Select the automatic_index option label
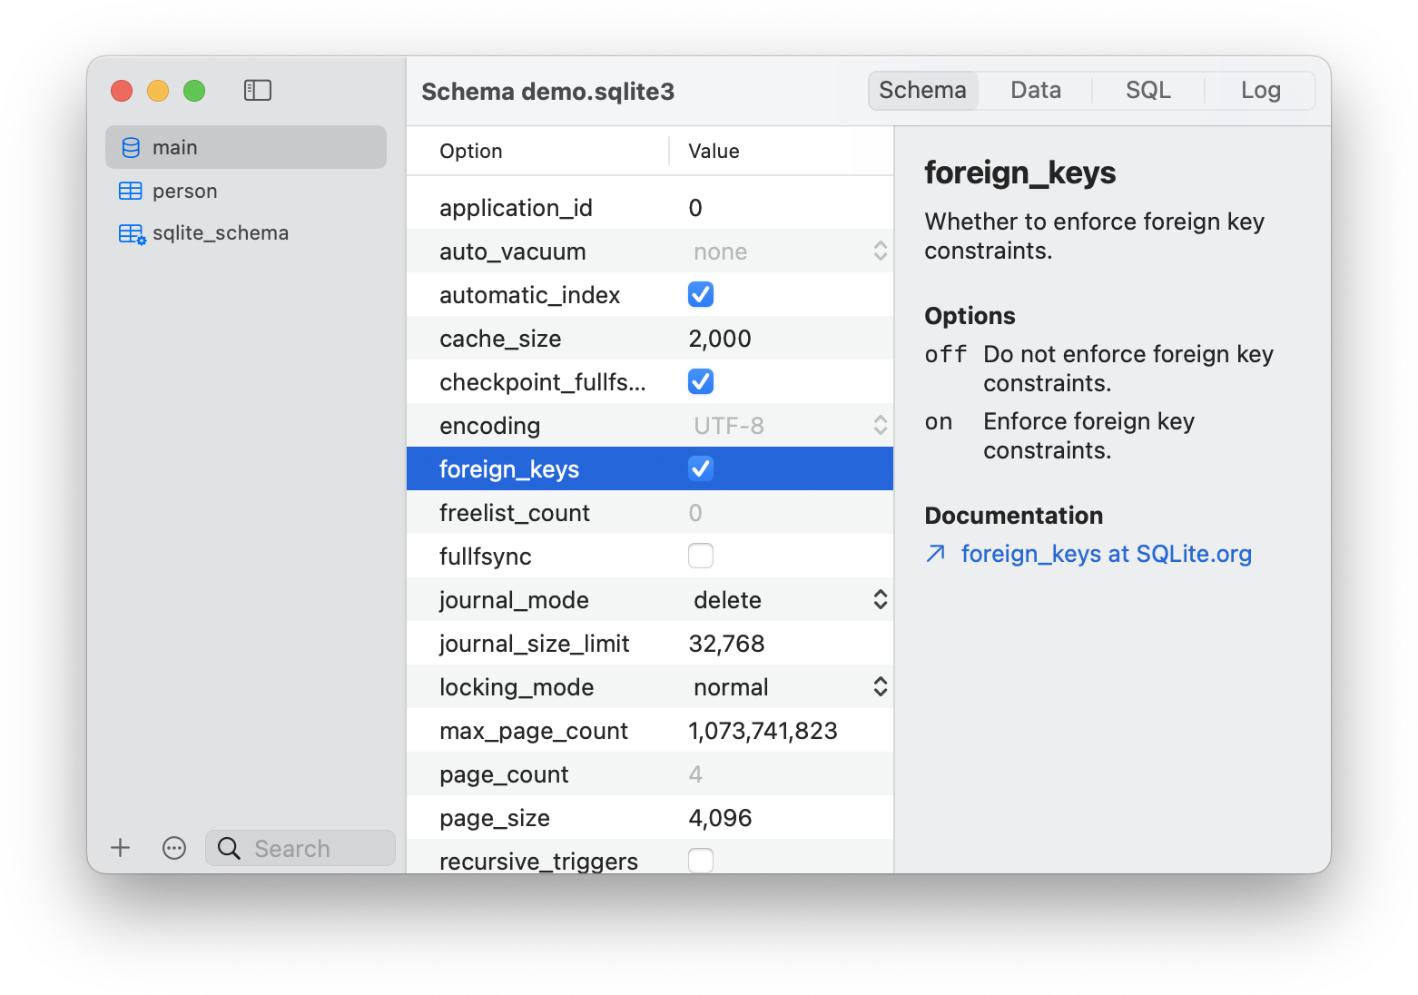Viewport: 1418px width, 995px height. pyautogui.click(x=530, y=295)
